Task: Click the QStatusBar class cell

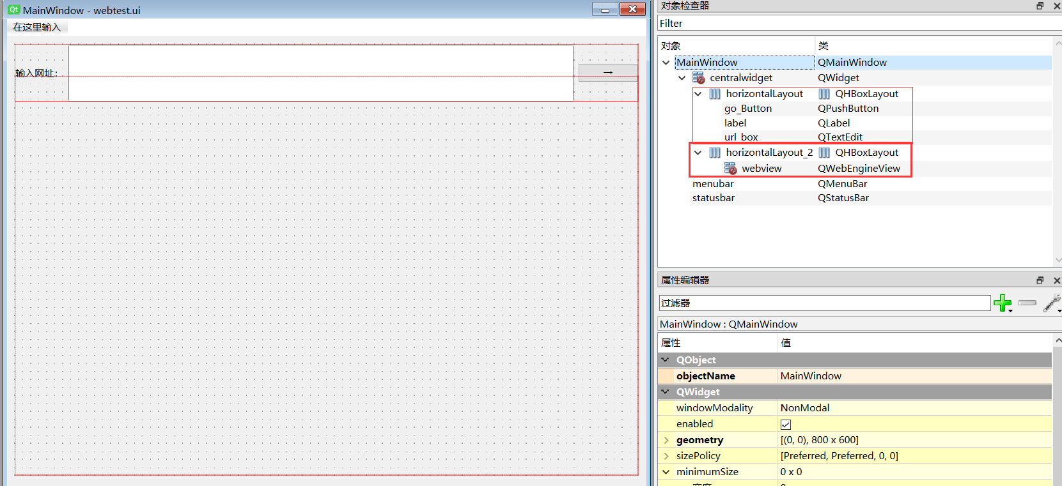Action: [x=843, y=198]
